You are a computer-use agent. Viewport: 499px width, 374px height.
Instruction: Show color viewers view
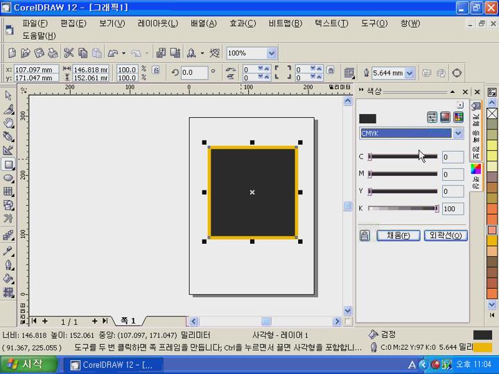click(445, 117)
